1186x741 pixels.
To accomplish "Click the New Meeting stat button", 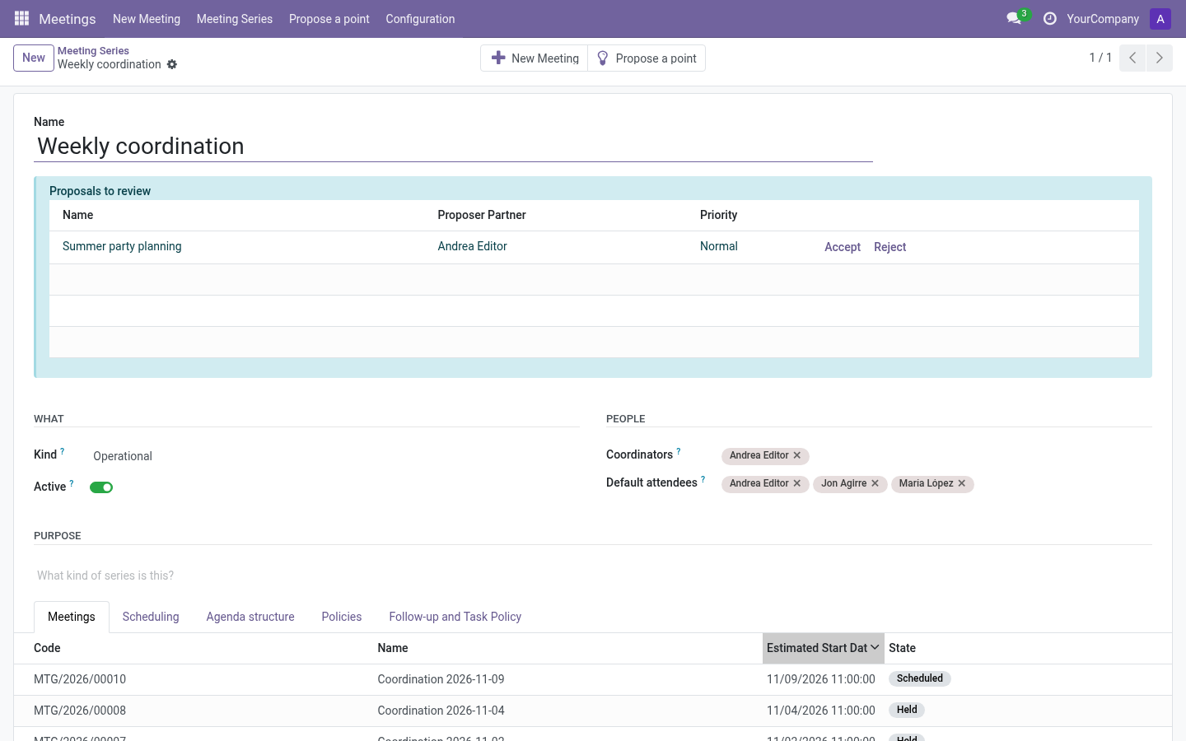I will [x=535, y=58].
